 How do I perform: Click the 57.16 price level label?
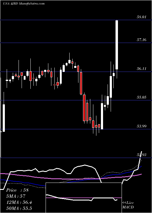coord(142,40)
